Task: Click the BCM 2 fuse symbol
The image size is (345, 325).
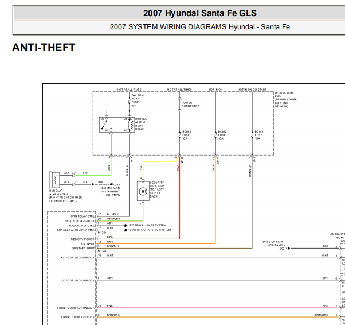Action: click(215, 135)
